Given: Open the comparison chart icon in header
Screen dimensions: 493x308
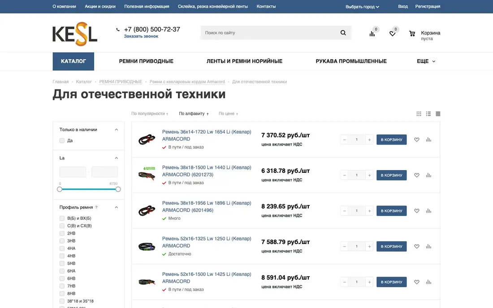Looking at the screenshot, I should click(372, 34).
